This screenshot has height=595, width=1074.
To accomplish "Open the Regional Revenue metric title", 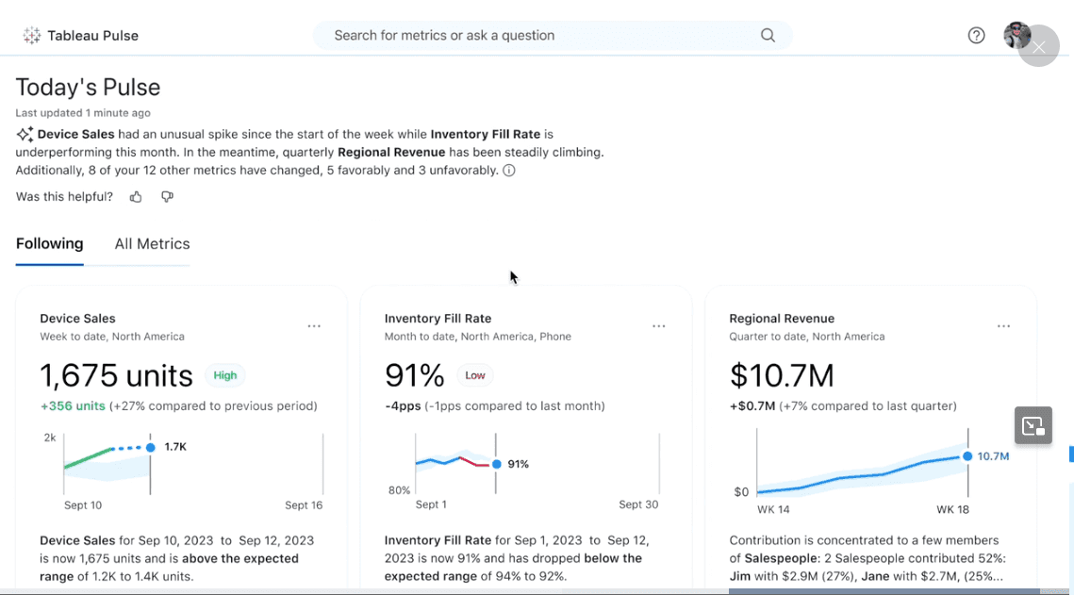I will (x=782, y=319).
